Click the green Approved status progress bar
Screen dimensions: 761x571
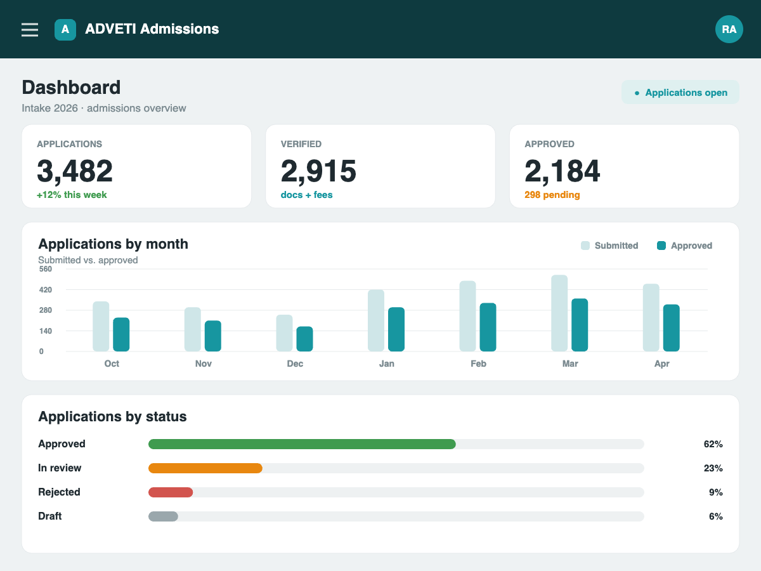(302, 444)
